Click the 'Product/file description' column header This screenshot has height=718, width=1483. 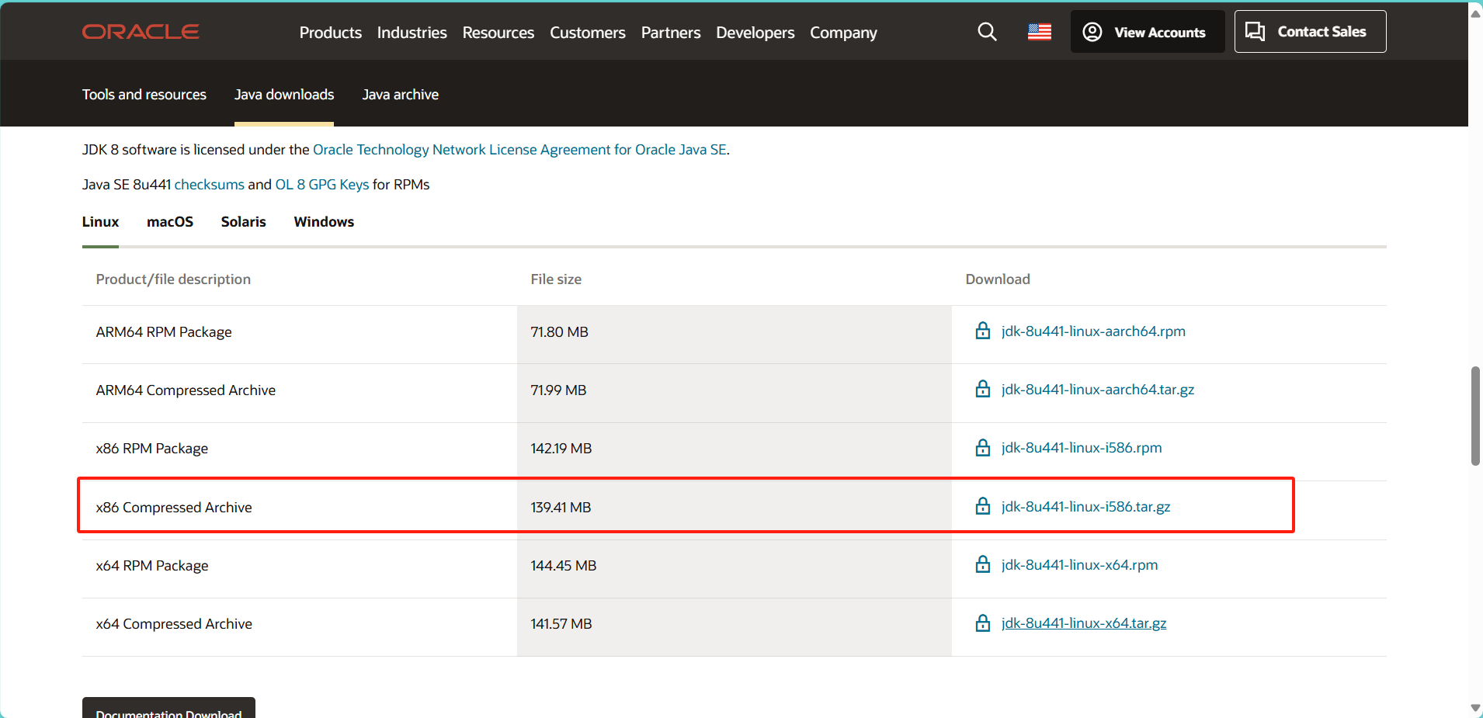pyautogui.click(x=173, y=279)
